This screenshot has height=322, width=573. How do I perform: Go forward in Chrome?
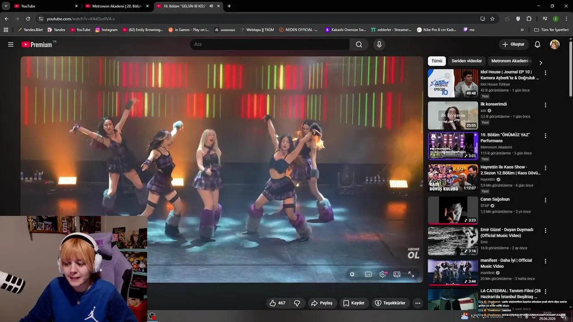(x=17, y=19)
